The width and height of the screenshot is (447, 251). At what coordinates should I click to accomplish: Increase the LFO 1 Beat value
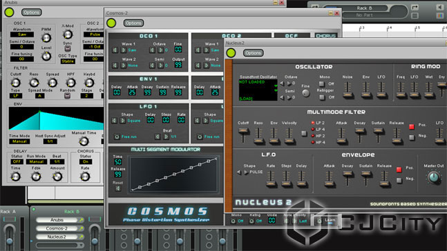(x=166, y=137)
